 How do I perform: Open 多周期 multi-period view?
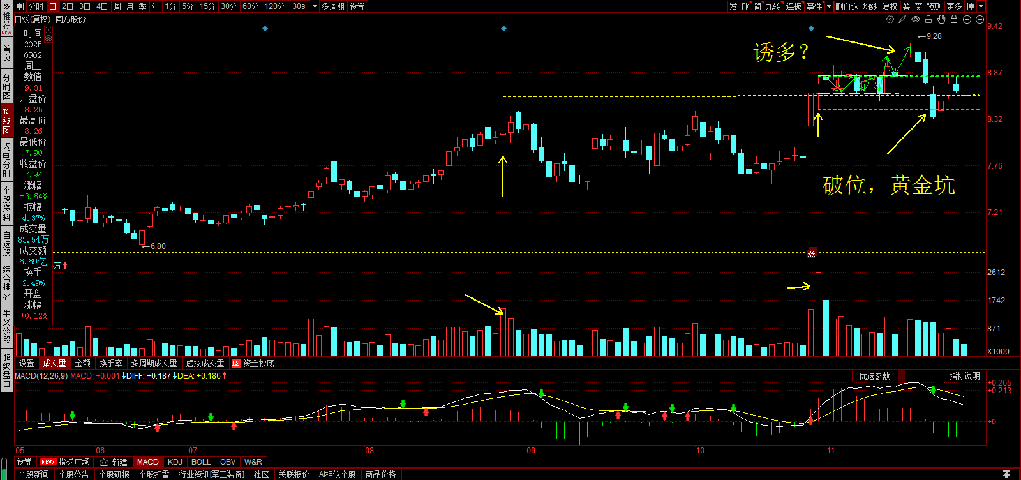pyautogui.click(x=332, y=6)
